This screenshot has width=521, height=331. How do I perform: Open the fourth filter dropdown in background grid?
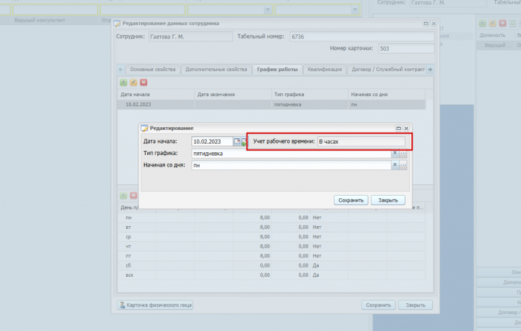tap(355, 9)
